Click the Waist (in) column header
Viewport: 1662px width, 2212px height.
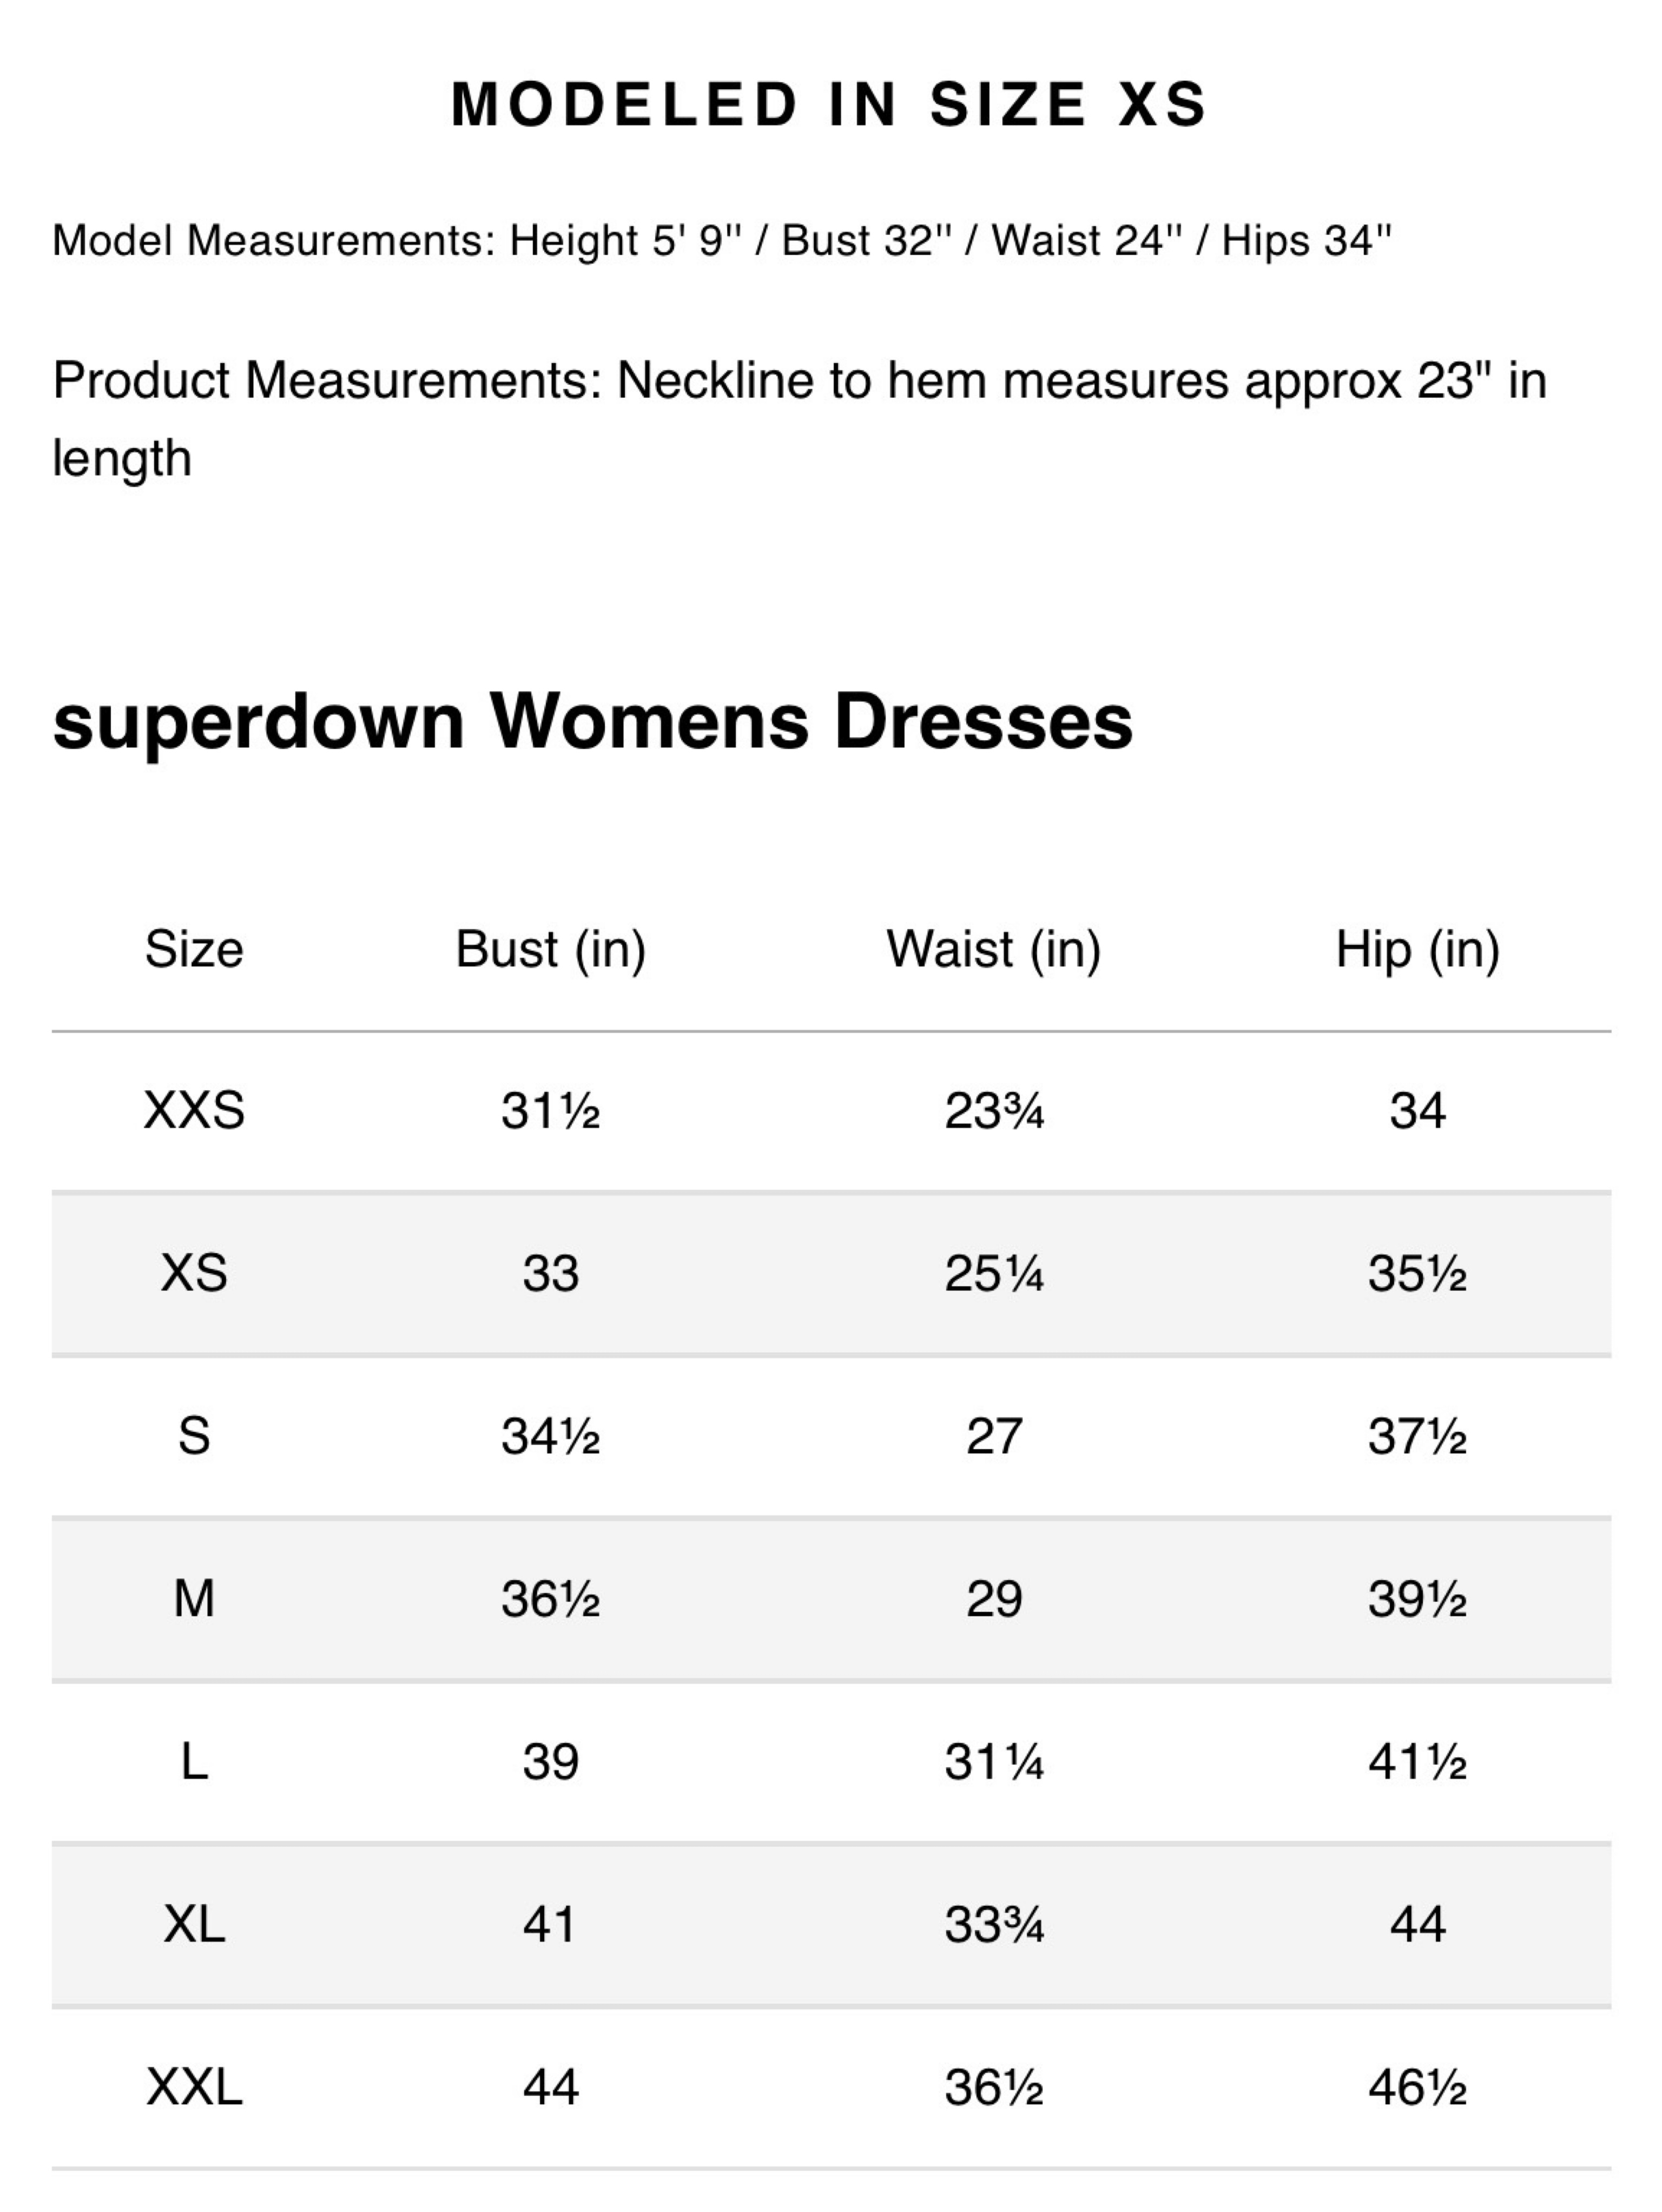coord(994,949)
